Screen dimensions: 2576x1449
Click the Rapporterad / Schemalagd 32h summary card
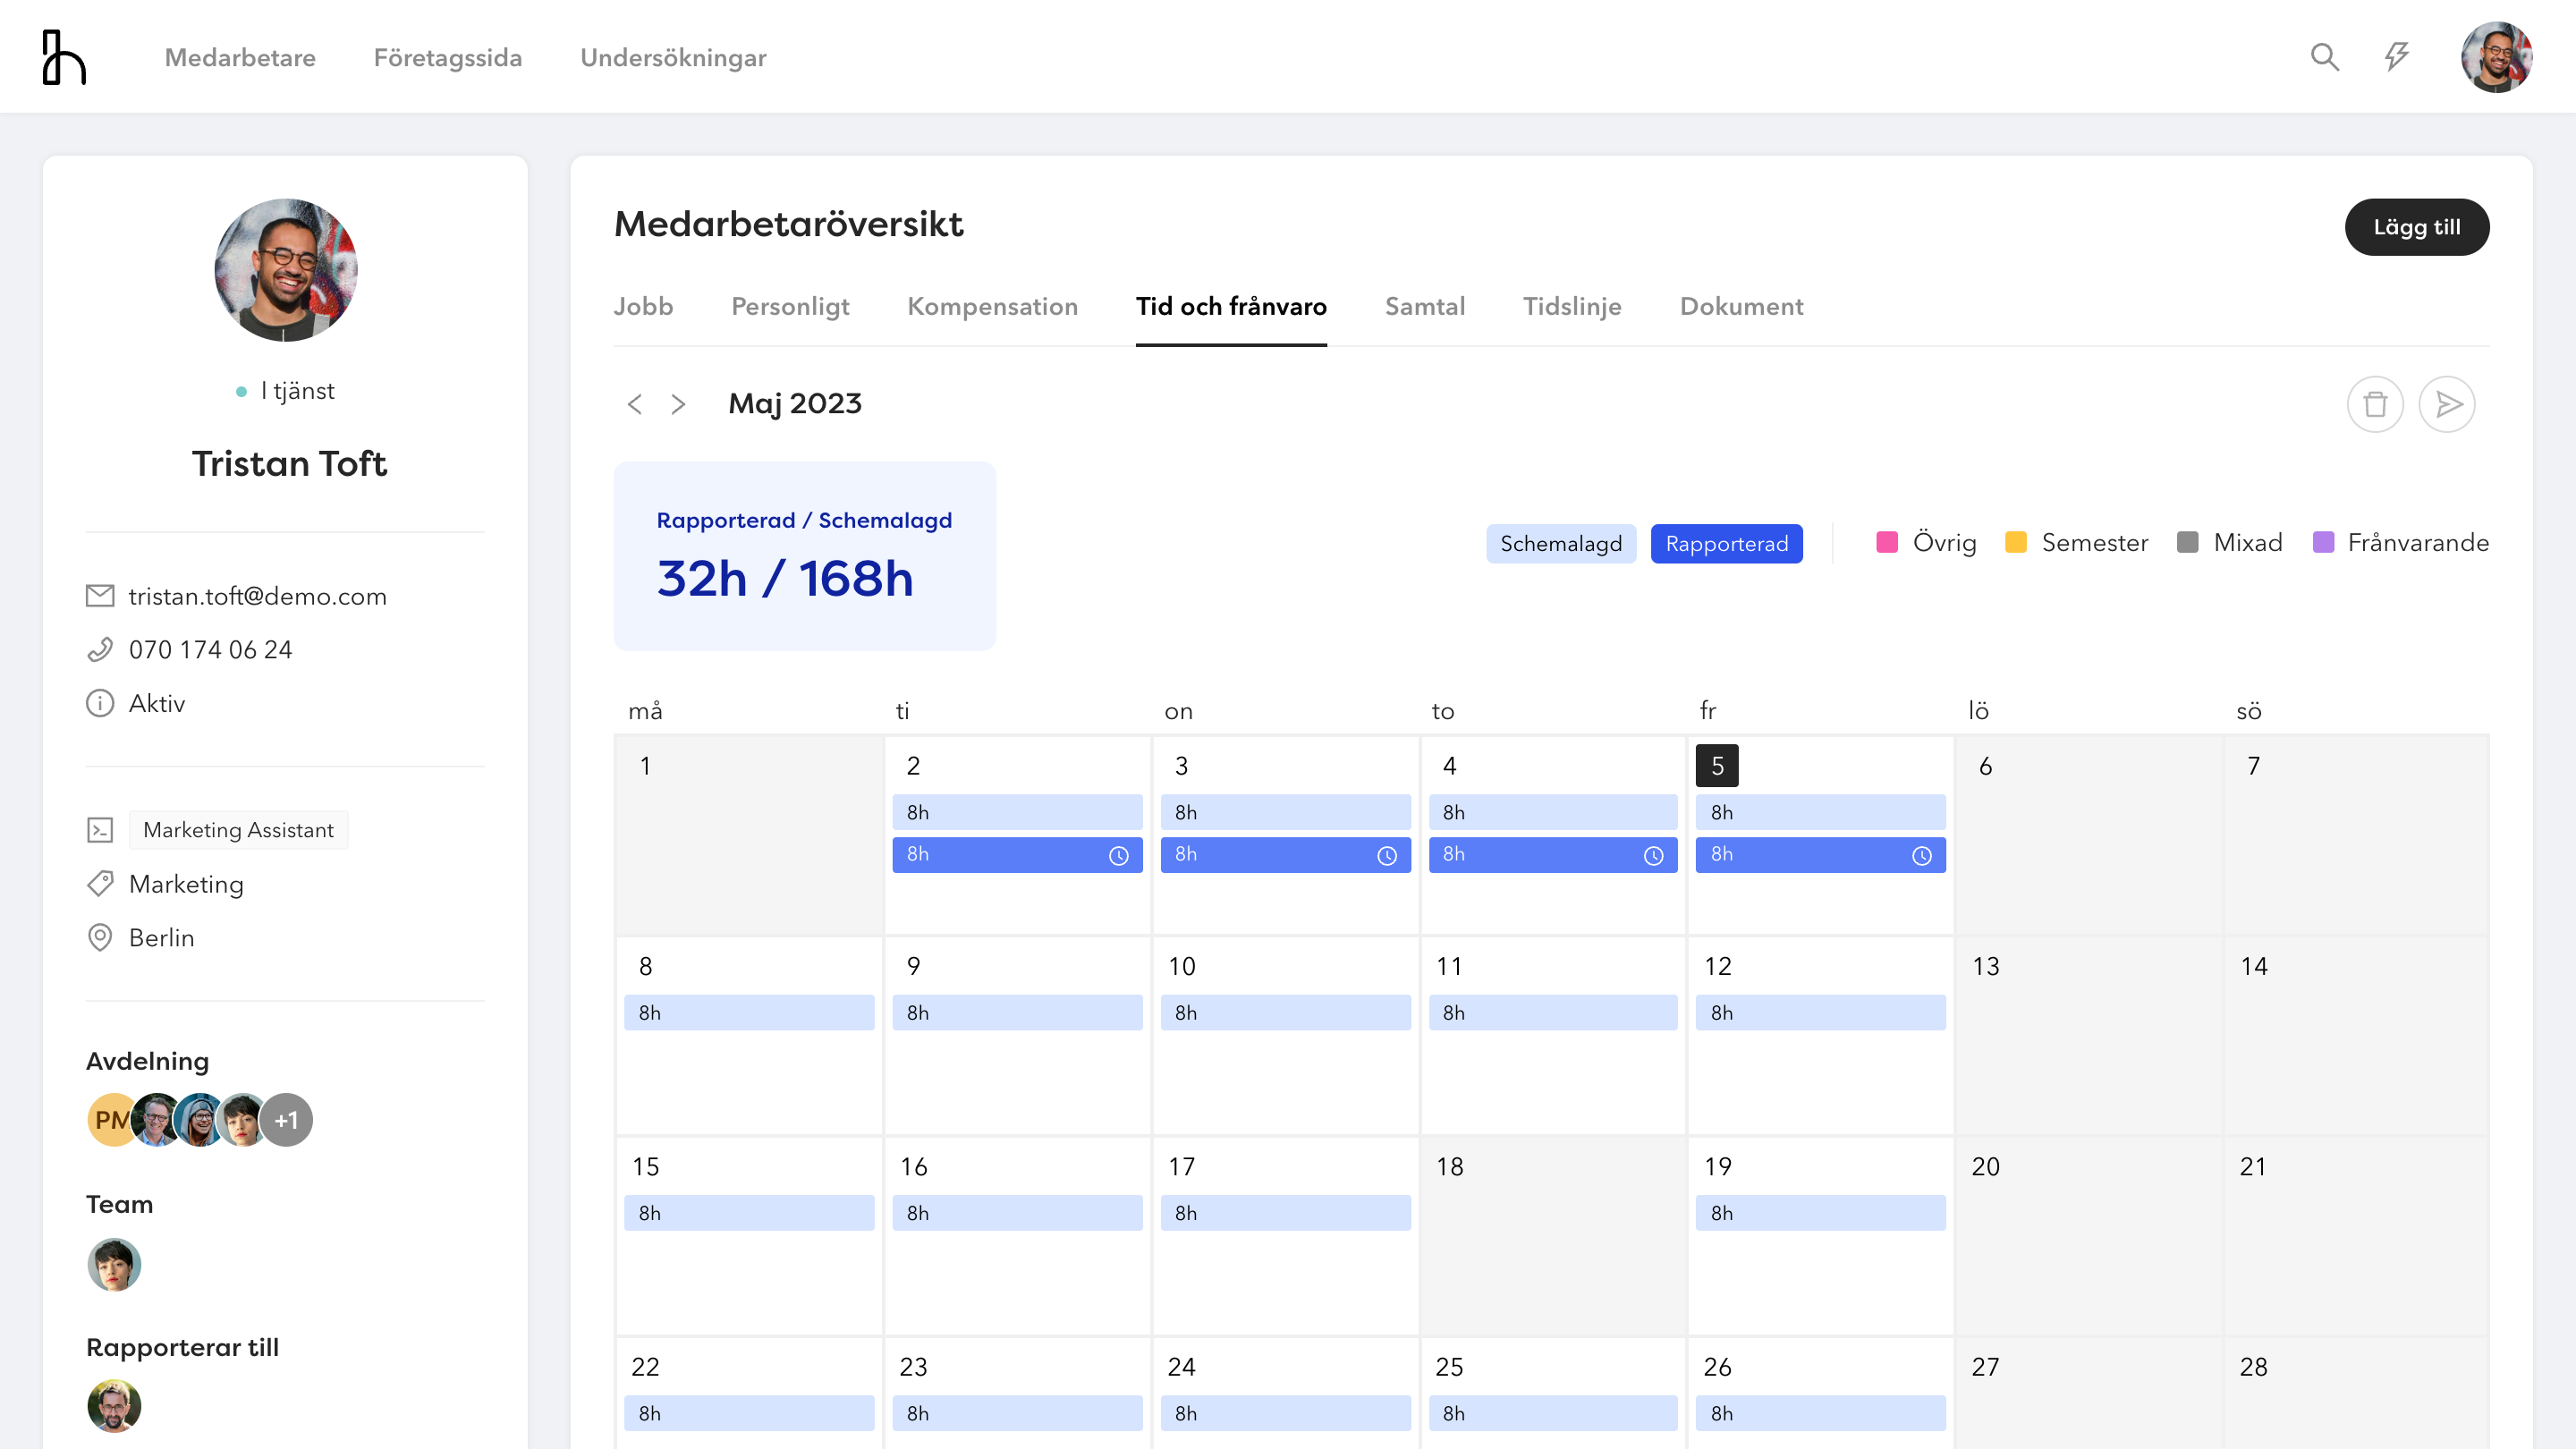804,556
